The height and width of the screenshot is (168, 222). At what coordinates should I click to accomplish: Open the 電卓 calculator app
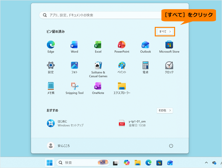tap(145, 67)
